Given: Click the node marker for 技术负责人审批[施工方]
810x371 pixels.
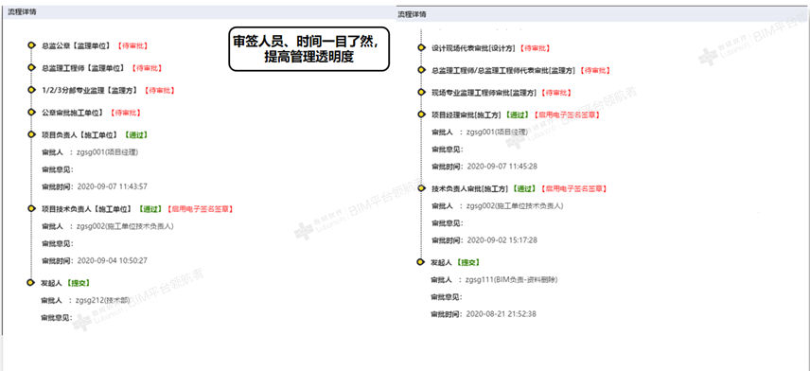Looking at the screenshot, I should point(421,188).
